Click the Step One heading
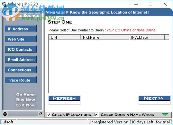This screenshot has width=173, height=125. point(60,22)
